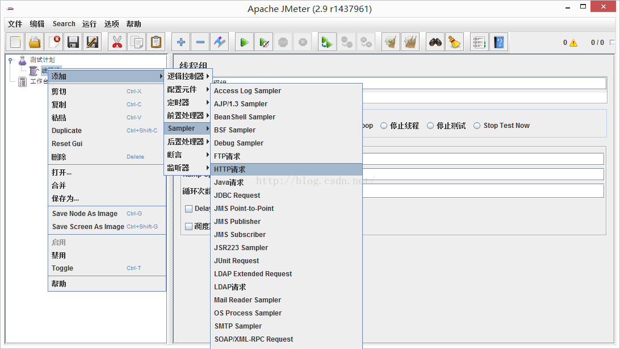Save the test plan with floppy icon

73,42
